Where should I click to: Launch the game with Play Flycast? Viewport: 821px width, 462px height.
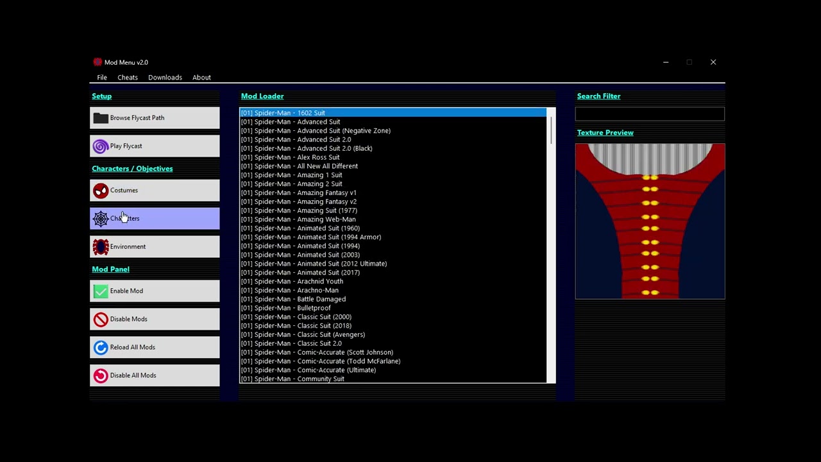click(155, 146)
